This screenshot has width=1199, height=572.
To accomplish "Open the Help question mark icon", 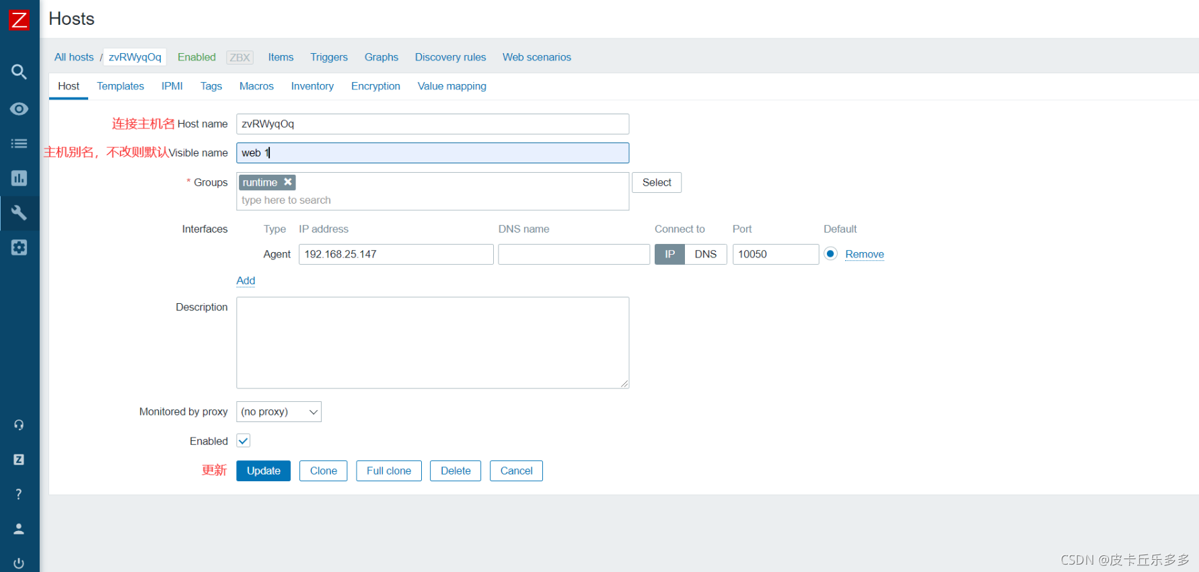I will click(19, 494).
